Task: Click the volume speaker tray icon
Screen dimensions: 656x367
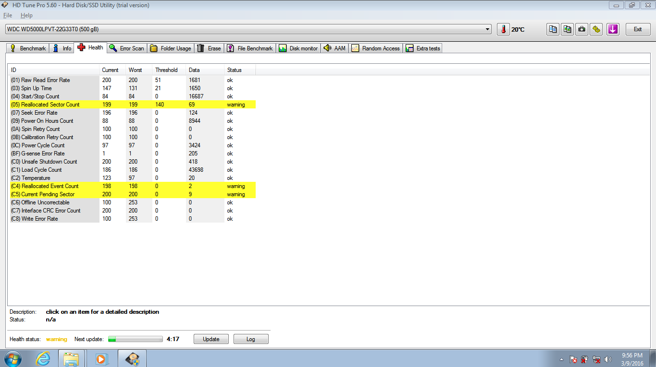Action: pyautogui.click(x=608, y=359)
